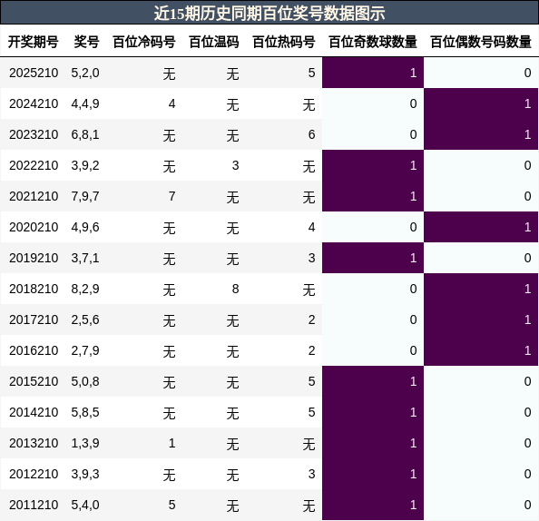Click hot code 4 in row 2020210
Screen dimensions: 539x521
pyautogui.click(x=312, y=227)
